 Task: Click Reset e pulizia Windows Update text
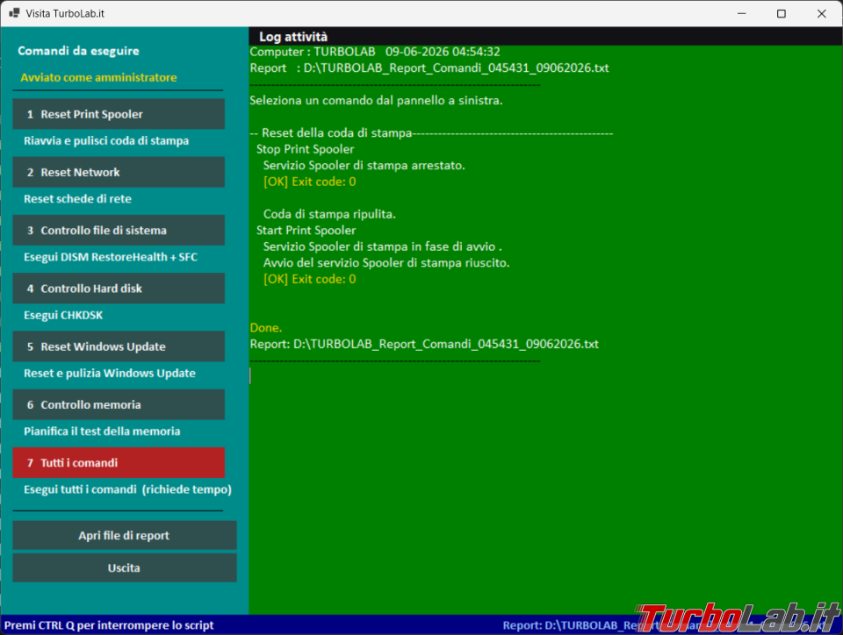pos(110,373)
